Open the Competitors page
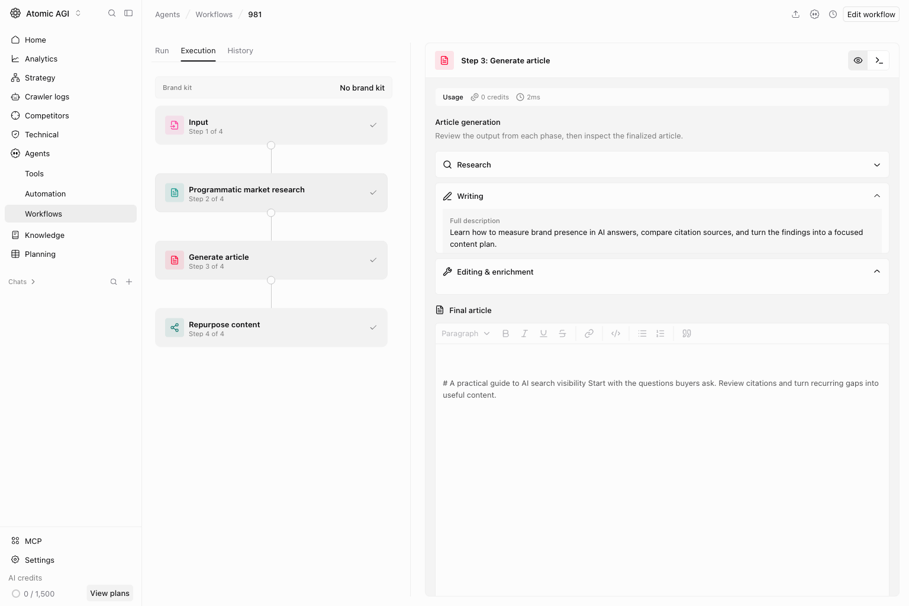 coord(70,115)
